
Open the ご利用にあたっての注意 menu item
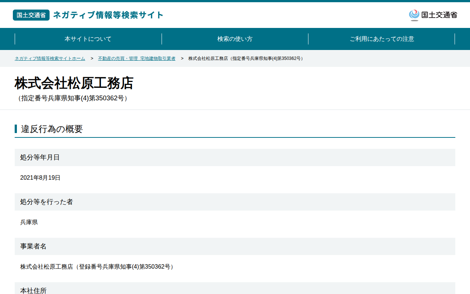(382, 39)
